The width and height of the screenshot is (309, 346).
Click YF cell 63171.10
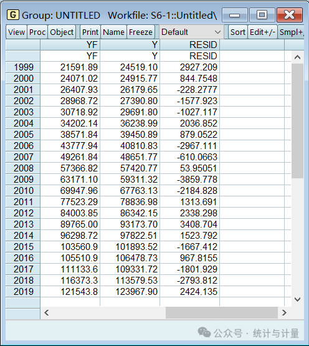coord(70,180)
